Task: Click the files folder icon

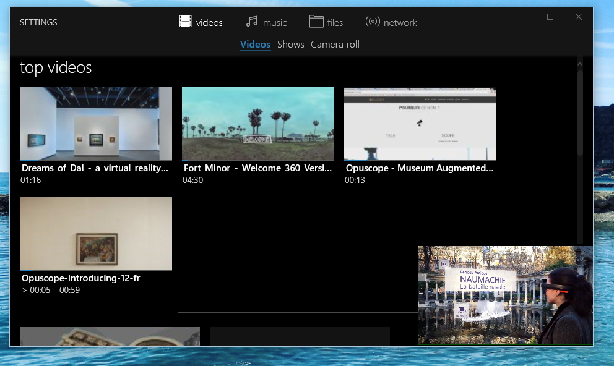Action: click(x=316, y=22)
